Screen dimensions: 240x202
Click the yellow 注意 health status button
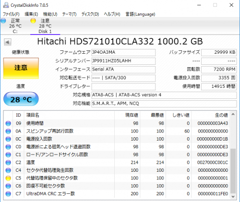[21, 68]
